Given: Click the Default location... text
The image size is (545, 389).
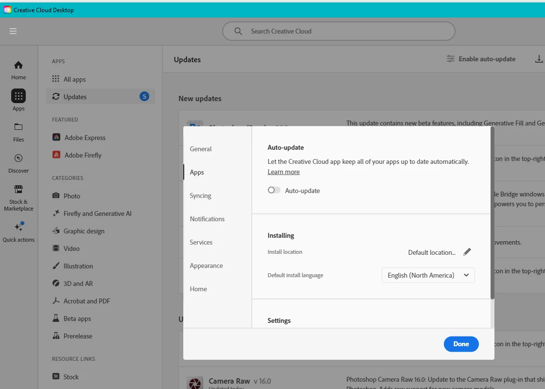Looking at the screenshot, I should pos(432,252).
